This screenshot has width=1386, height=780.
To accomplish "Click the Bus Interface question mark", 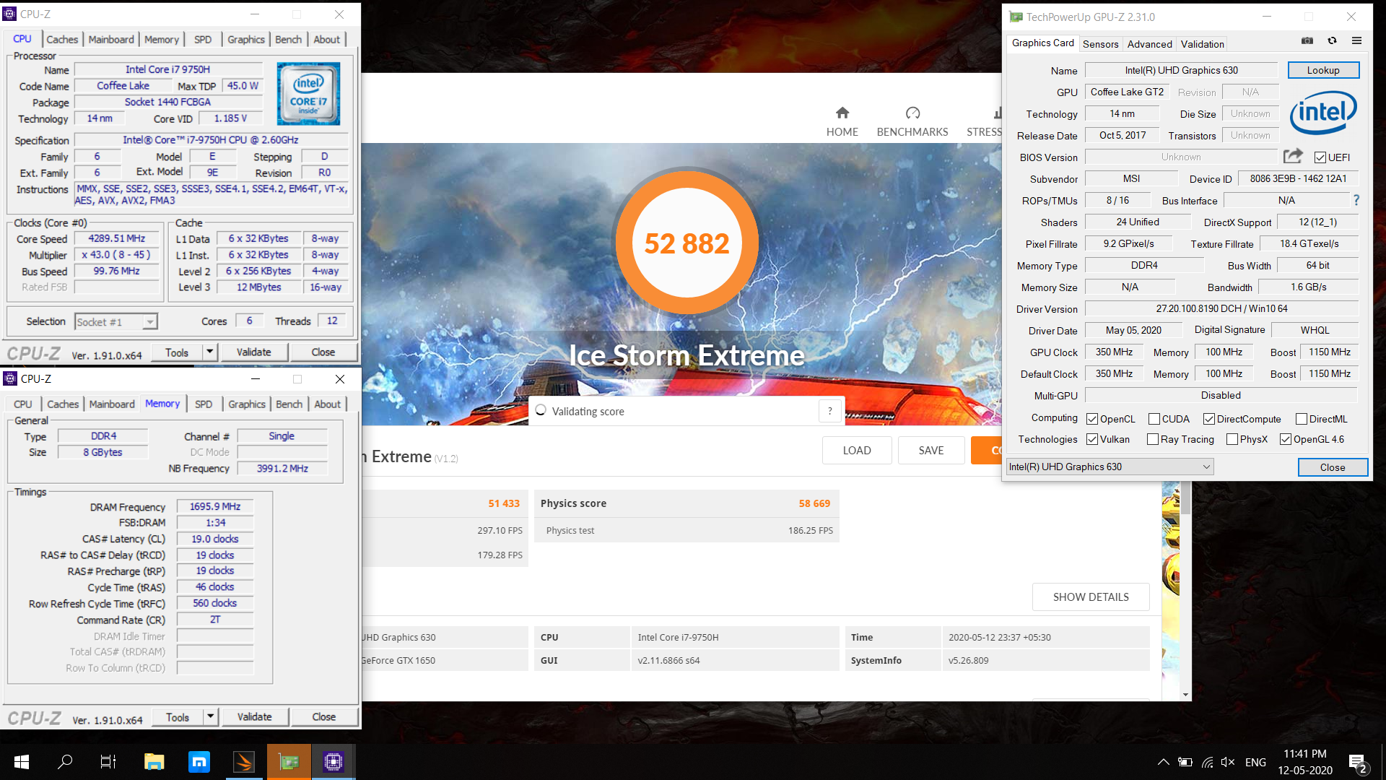I will 1356,200.
